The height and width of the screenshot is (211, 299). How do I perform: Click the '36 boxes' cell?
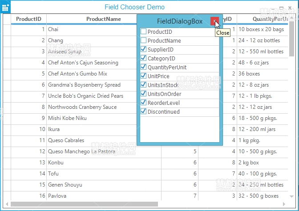click(263, 74)
